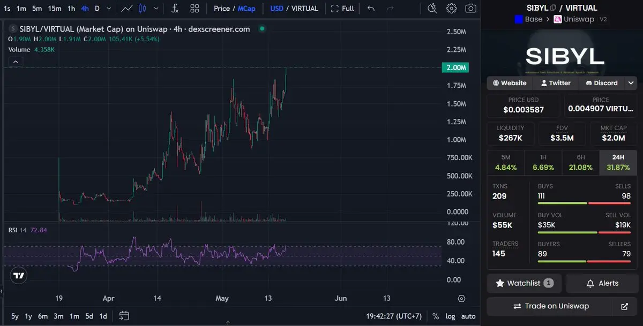Expand the bottom panel arrow

[228, 323]
